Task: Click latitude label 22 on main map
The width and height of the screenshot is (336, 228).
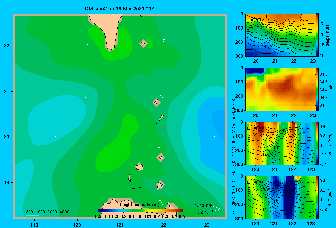Action: click(7, 46)
